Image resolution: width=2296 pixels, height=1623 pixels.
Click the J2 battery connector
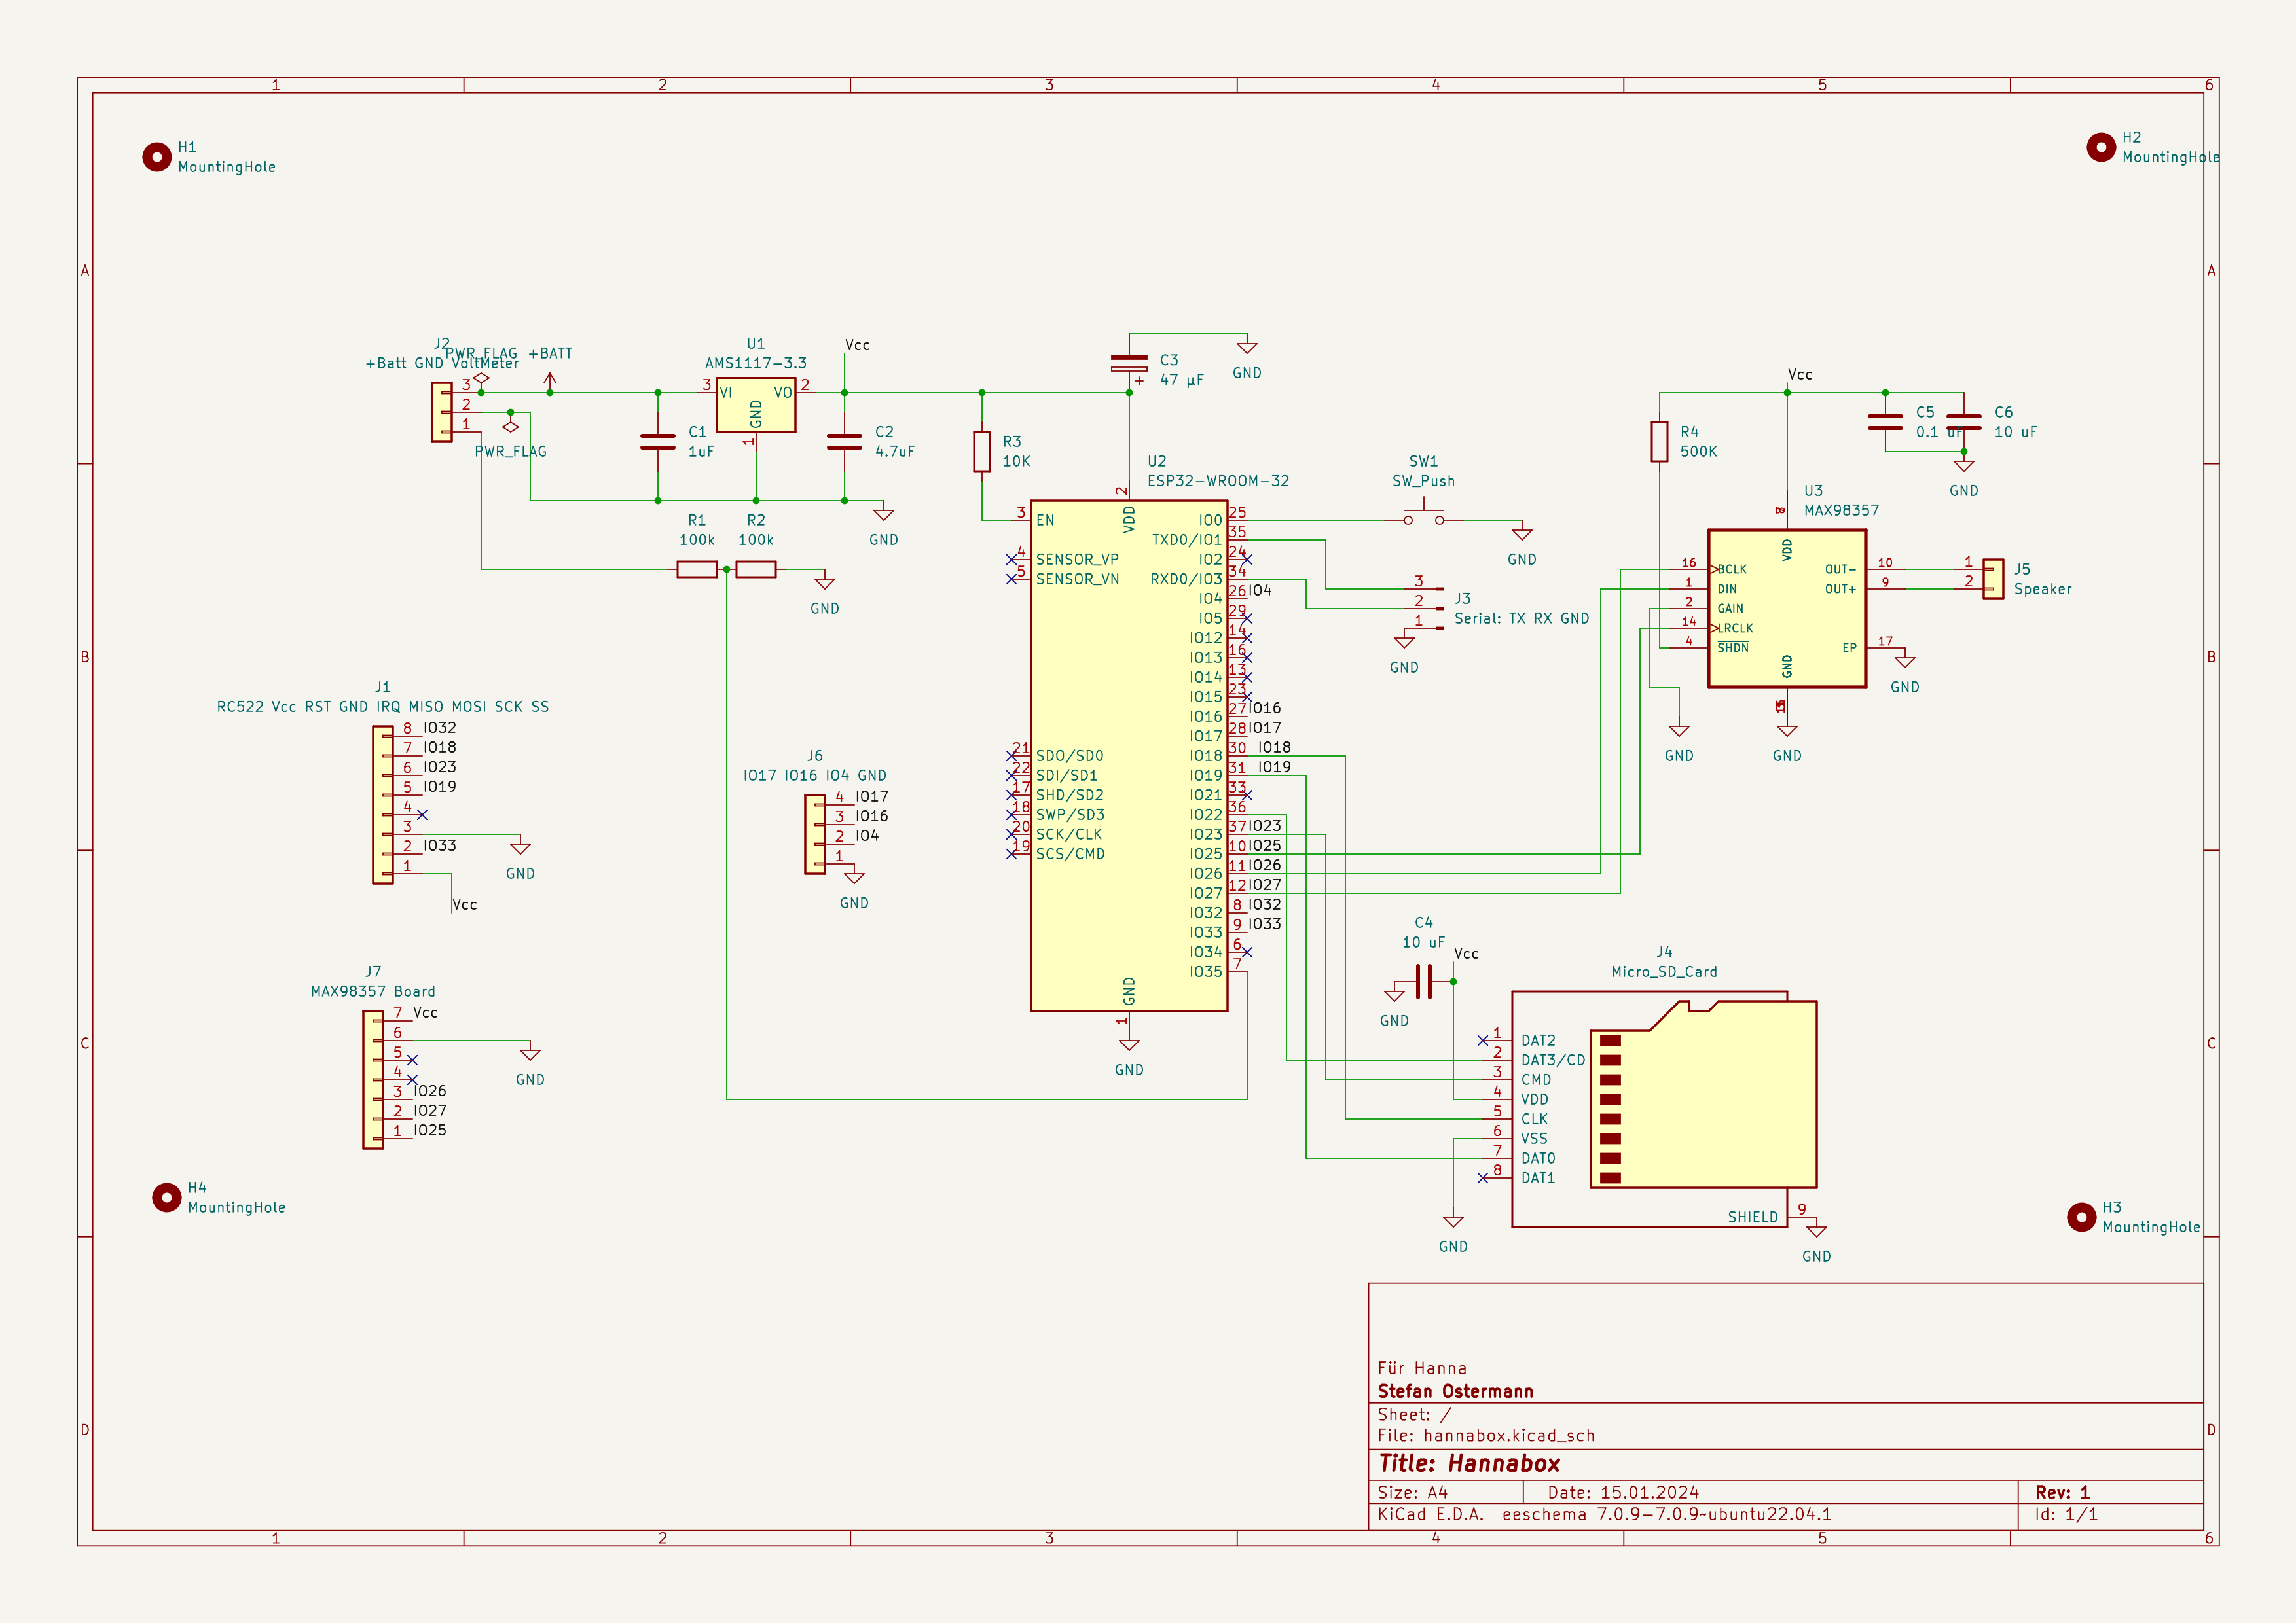(x=441, y=412)
